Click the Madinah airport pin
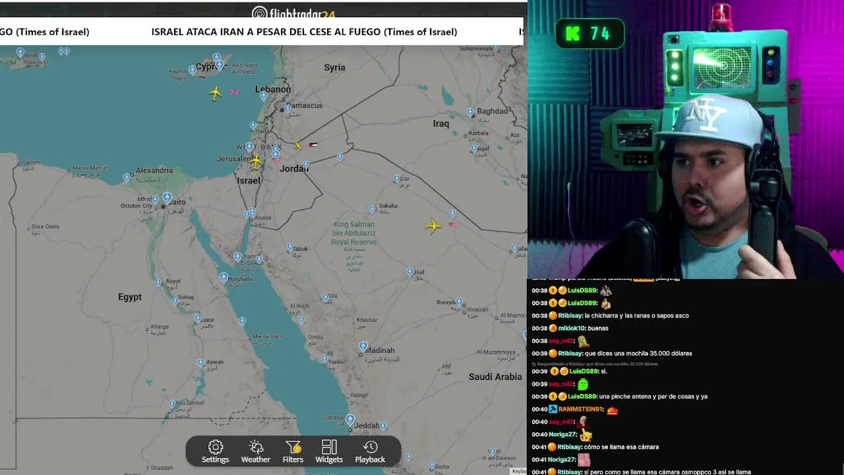Screen dimensions: 844x475 point(363,346)
